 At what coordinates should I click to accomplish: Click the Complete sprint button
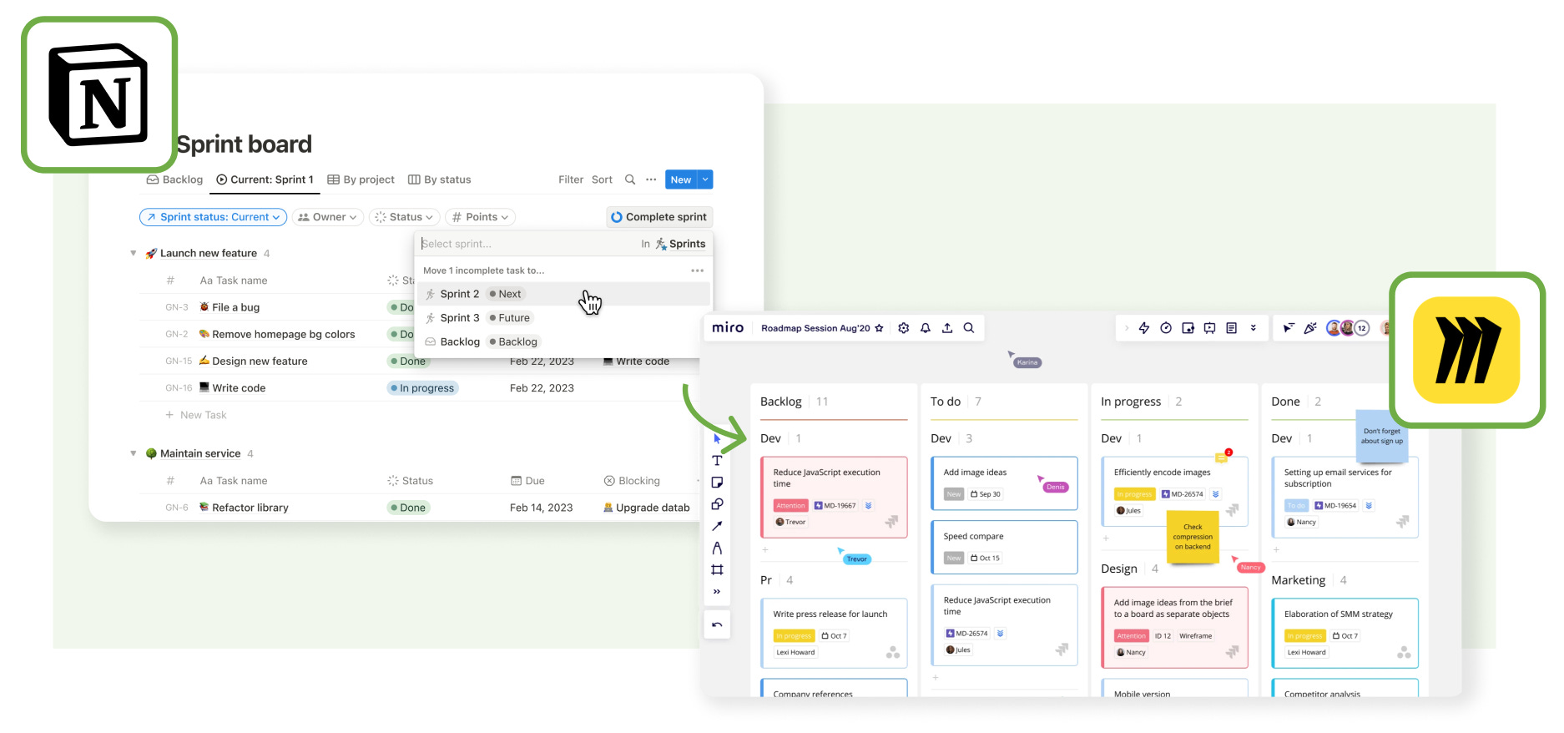(x=659, y=217)
